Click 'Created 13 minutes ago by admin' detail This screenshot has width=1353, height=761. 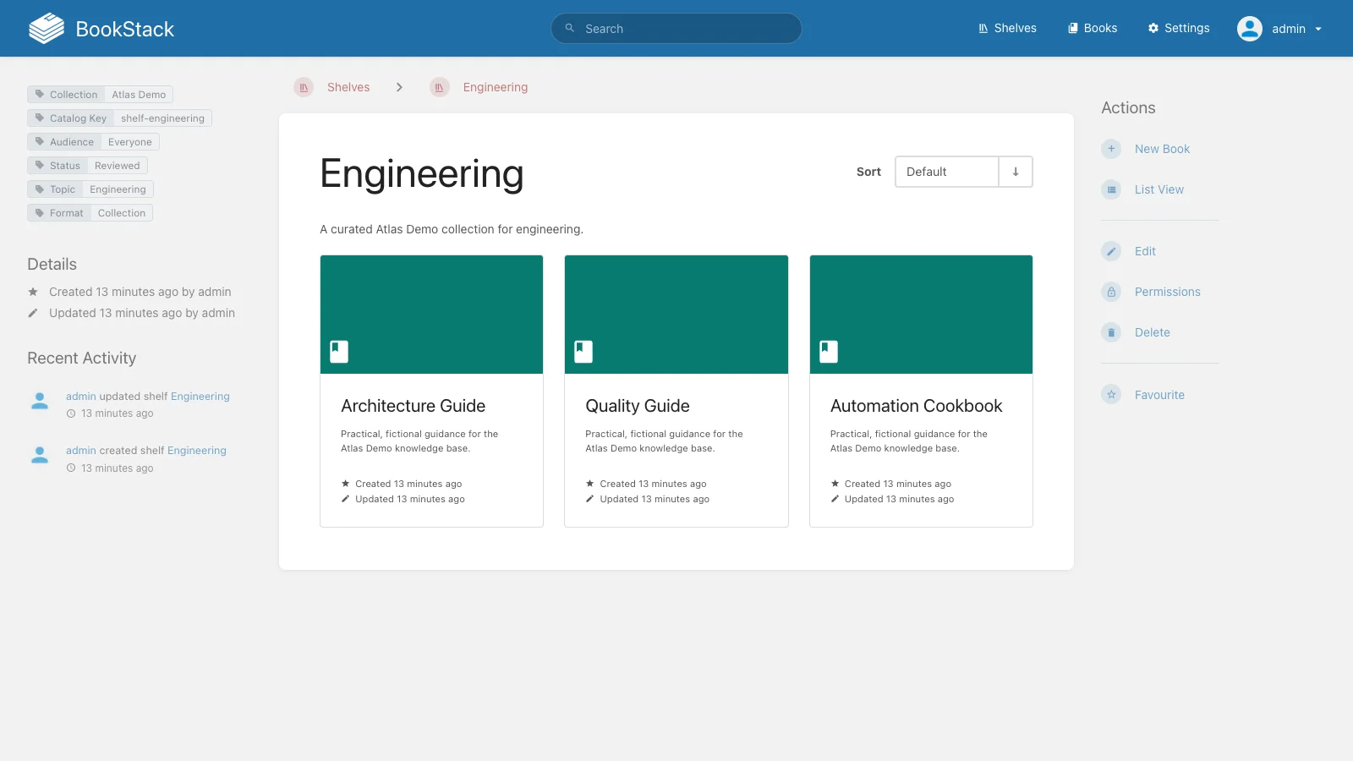tap(140, 292)
